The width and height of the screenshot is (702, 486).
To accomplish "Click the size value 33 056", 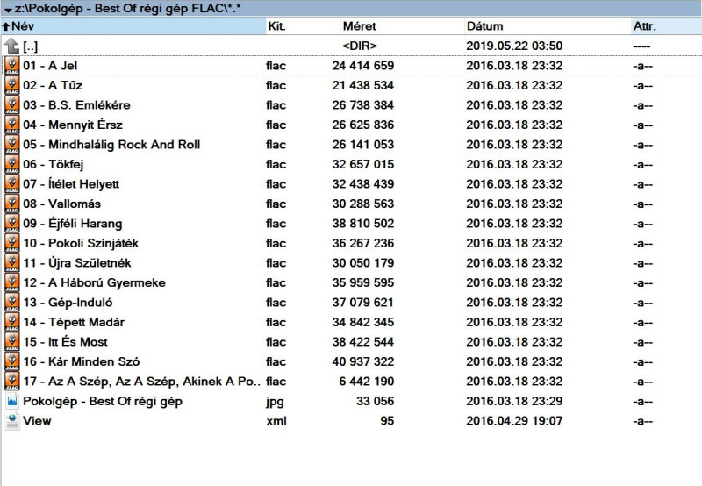I will [x=376, y=402].
